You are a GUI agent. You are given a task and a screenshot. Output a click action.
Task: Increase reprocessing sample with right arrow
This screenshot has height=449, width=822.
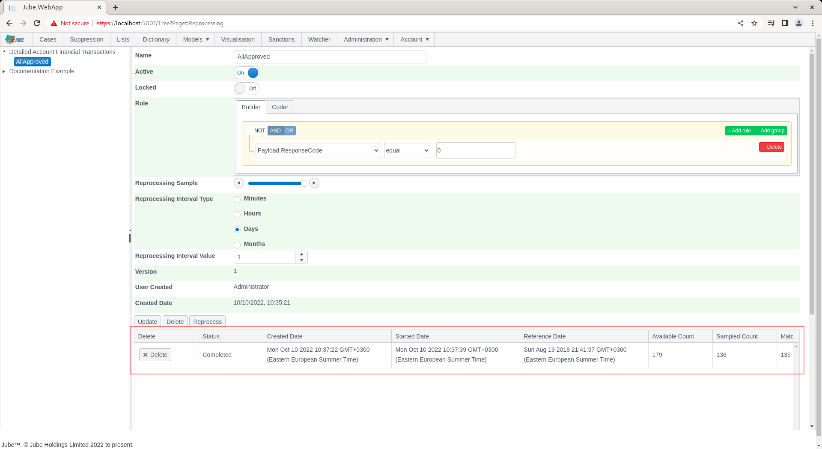(x=314, y=183)
